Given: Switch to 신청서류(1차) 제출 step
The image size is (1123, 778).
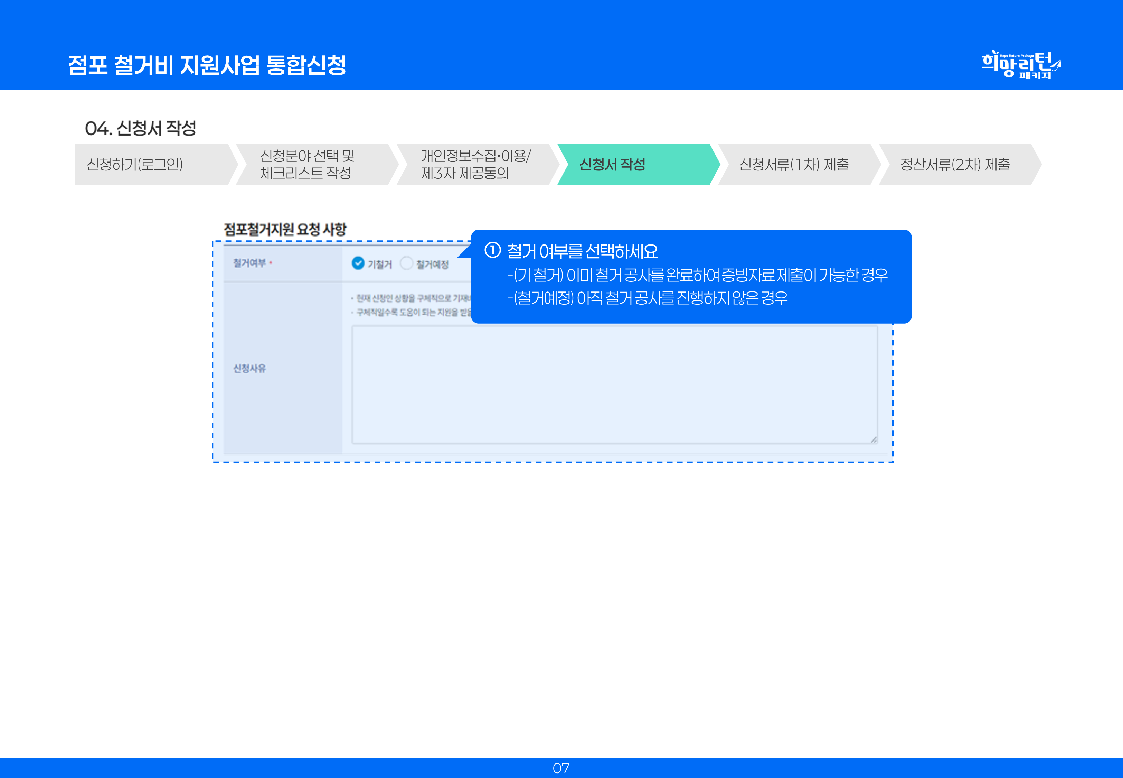Looking at the screenshot, I should (793, 164).
